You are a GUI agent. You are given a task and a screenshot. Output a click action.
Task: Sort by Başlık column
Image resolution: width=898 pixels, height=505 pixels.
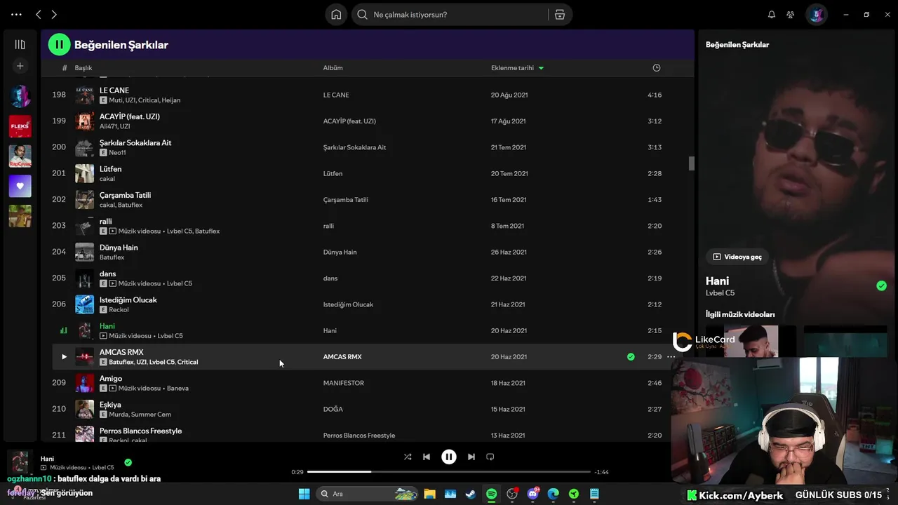pyautogui.click(x=83, y=68)
